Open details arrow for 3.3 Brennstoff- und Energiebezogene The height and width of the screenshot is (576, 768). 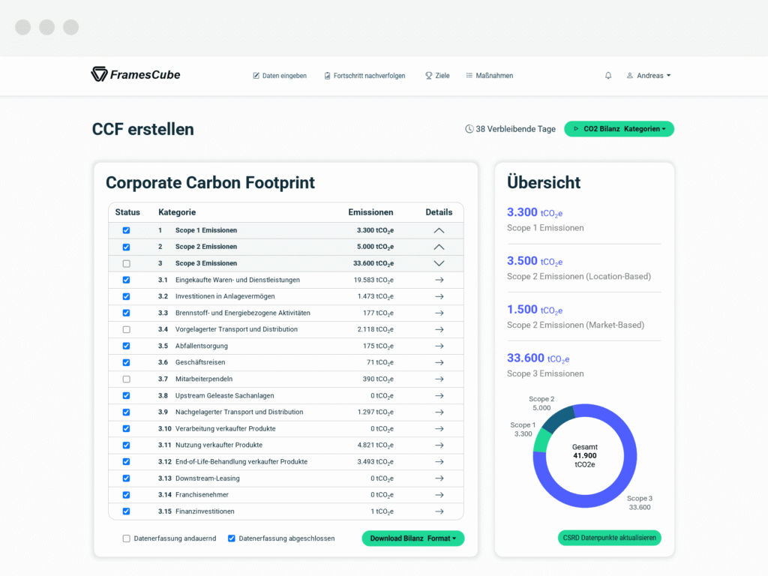click(x=439, y=313)
